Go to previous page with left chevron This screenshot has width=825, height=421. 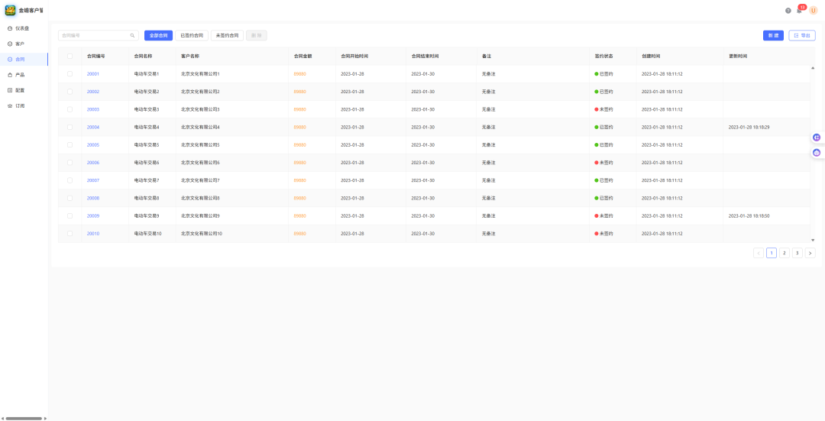coord(759,253)
